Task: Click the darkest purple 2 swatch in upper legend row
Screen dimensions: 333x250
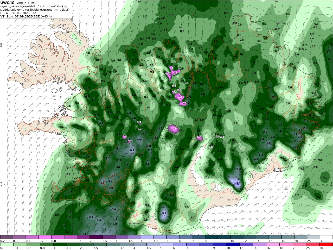Action: click(96, 237)
